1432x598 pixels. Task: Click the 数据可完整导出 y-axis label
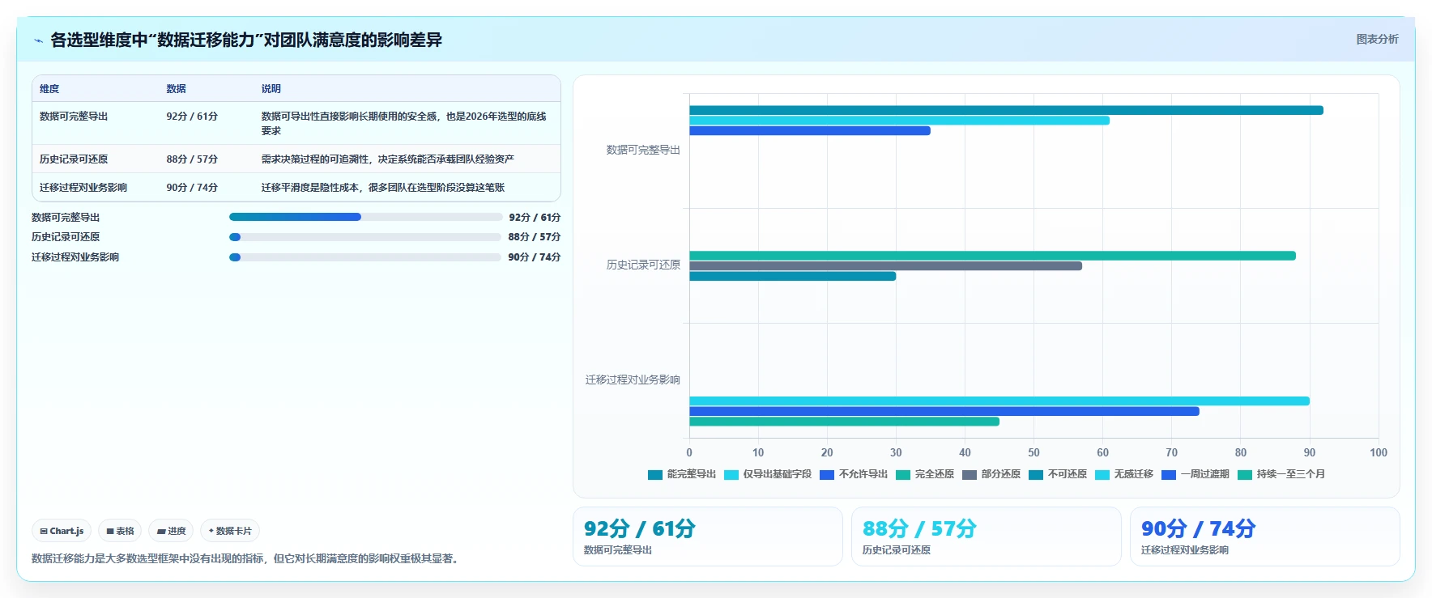[x=643, y=151]
